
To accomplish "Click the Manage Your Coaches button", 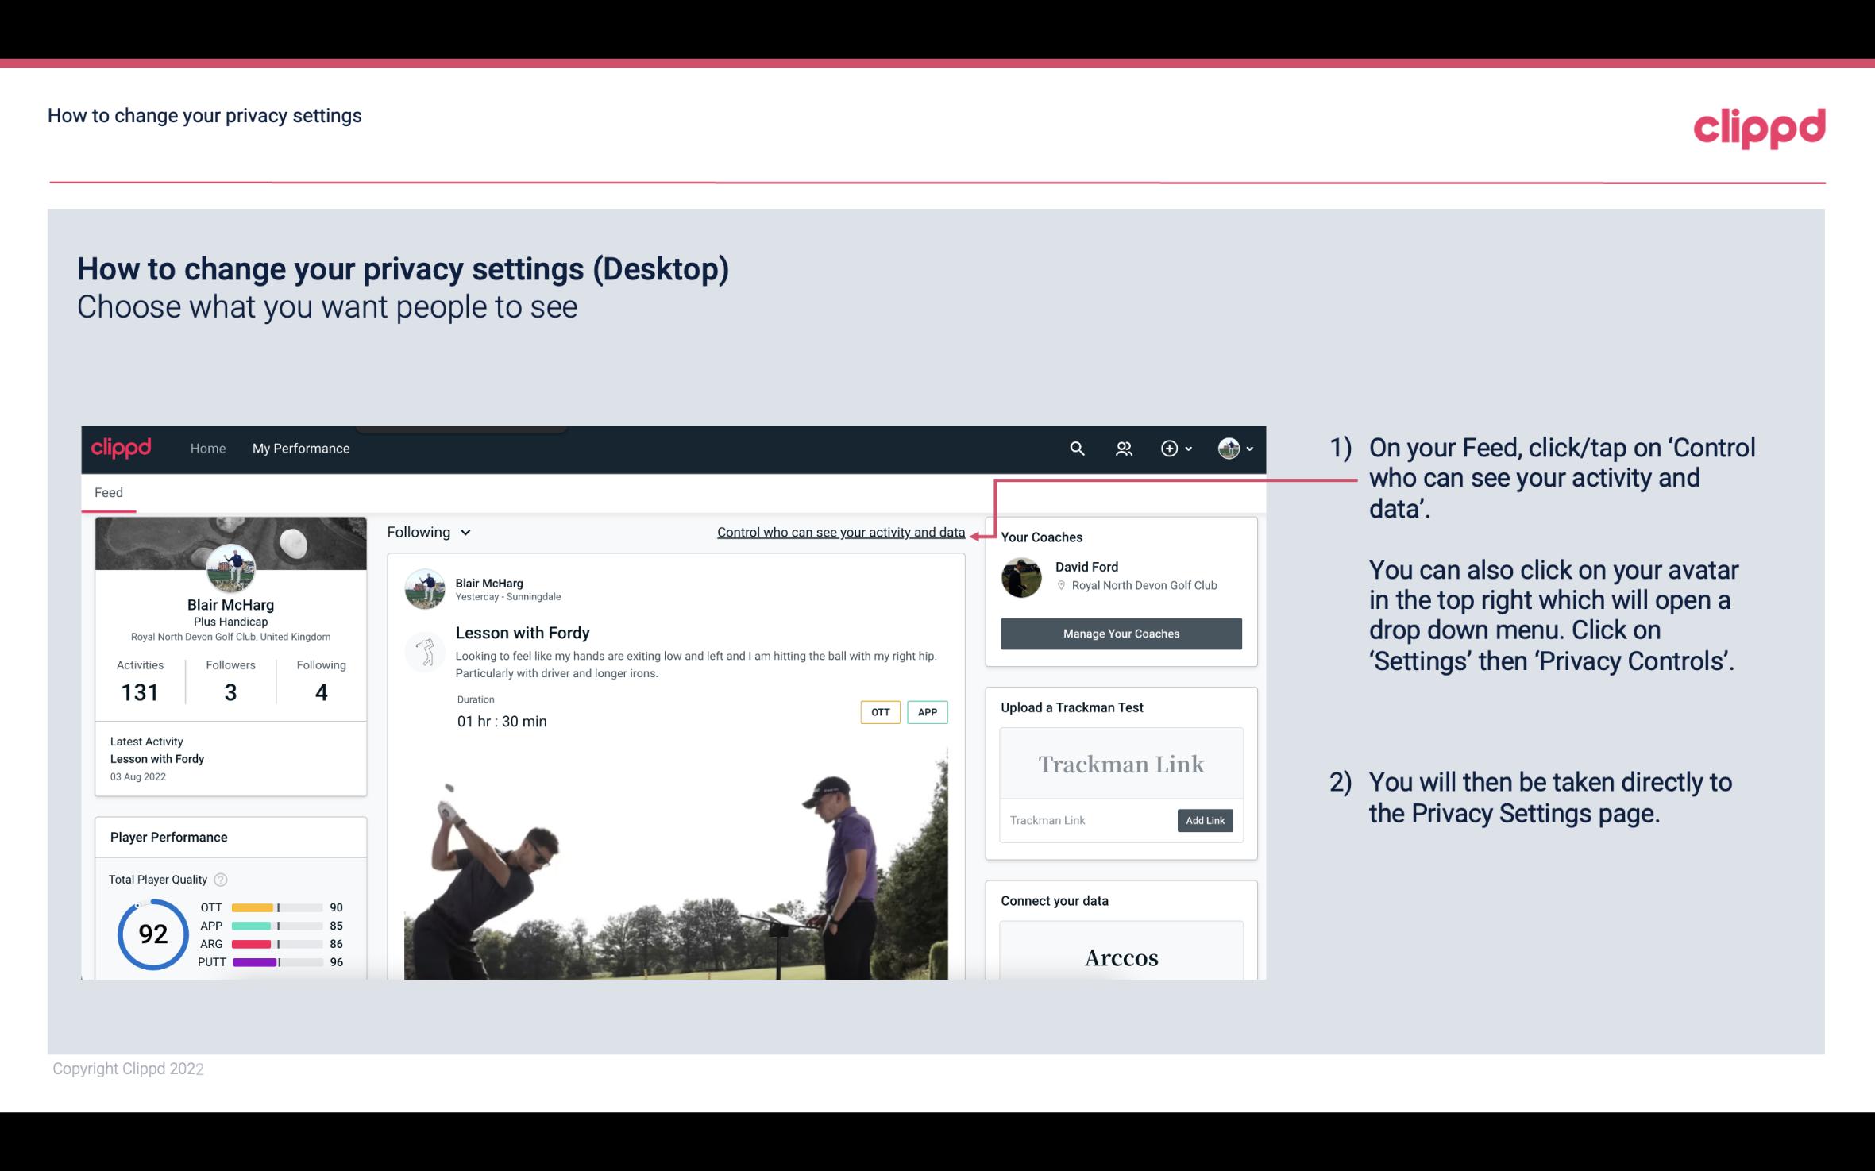I will (1120, 633).
